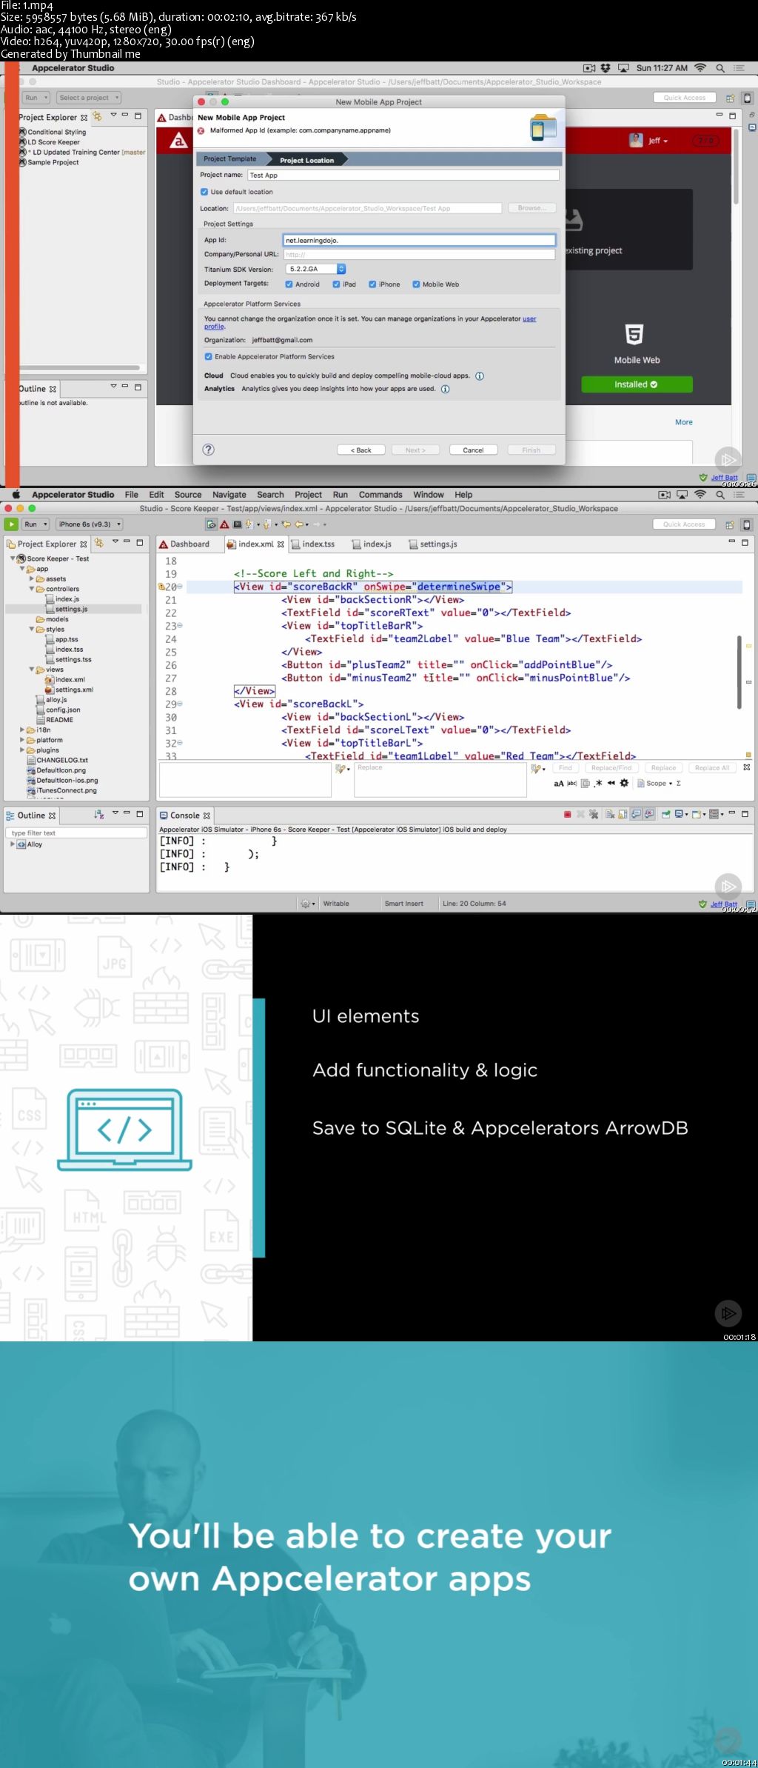Collapse the Score Keeper - Test project
The height and width of the screenshot is (1768, 758).
tap(13, 558)
